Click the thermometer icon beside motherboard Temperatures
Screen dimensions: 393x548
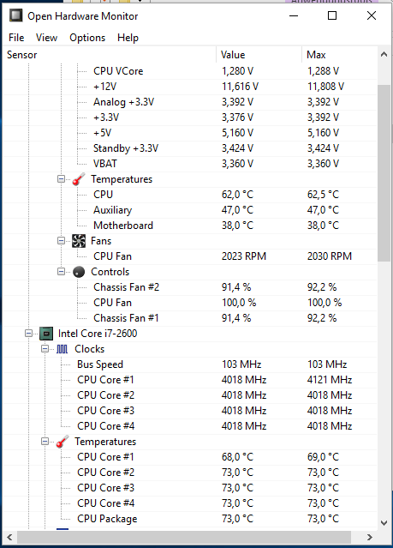coord(79,179)
